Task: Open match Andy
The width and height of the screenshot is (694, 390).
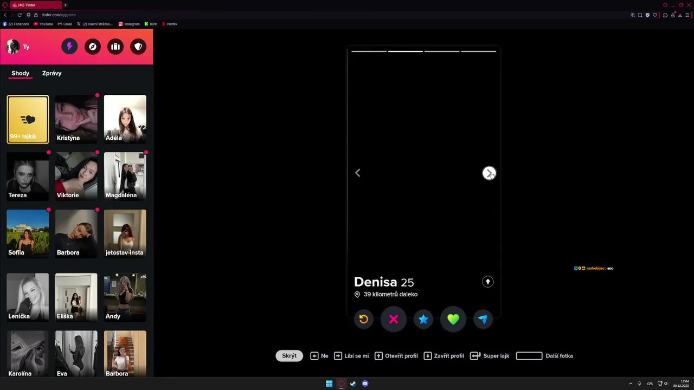Action: coord(125,297)
